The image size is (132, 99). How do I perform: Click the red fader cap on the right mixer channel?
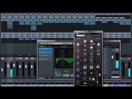point(126,65)
